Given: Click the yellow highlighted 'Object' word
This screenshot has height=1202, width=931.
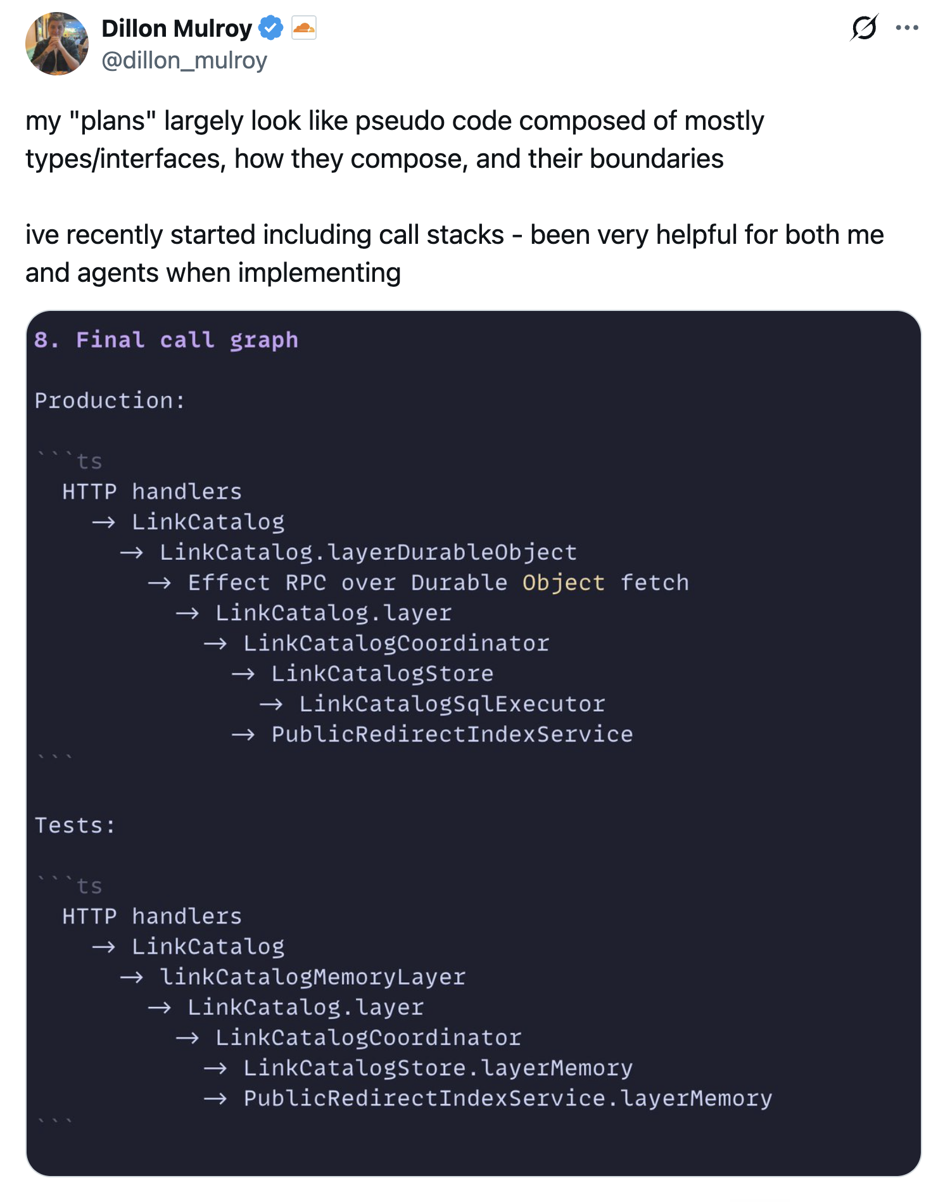Looking at the screenshot, I should tap(564, 583).
